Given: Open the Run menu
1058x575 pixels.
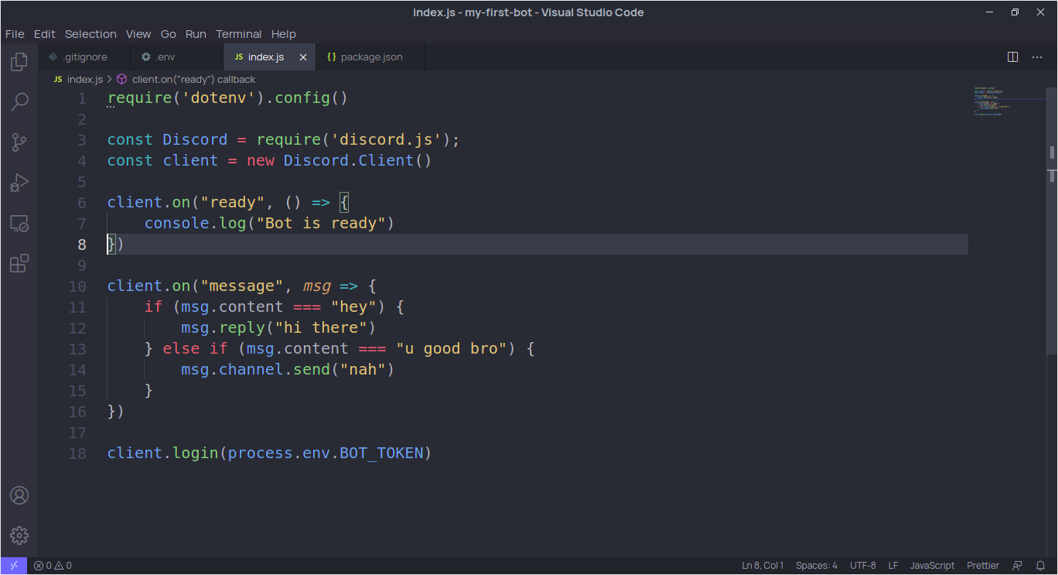Looking at the screenshot, I should pos(196,34).
